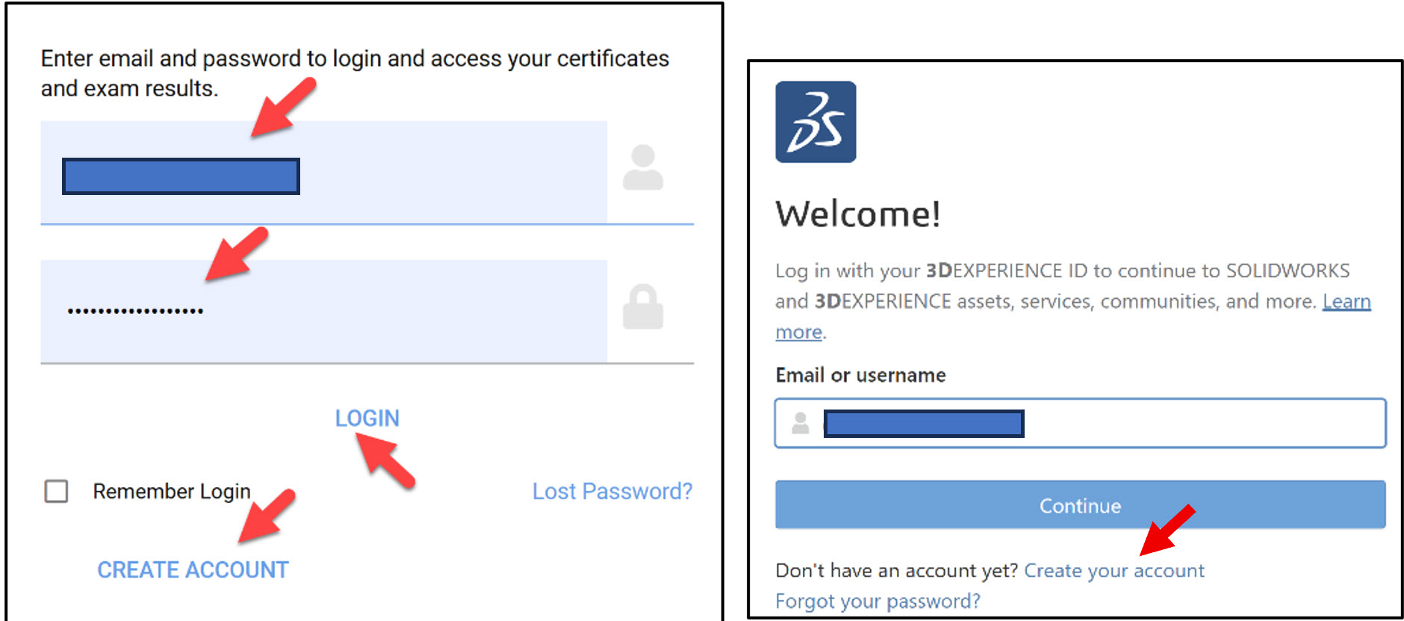
Task: Click the Learn more hyperlink
Action: 1346,300
